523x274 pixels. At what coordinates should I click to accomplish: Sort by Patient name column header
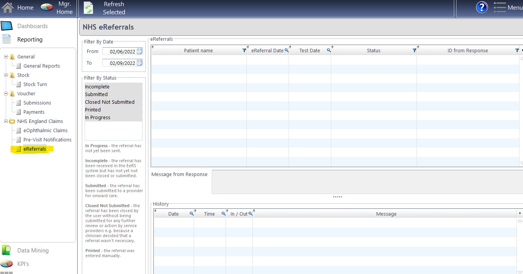(x=198, y=50)
